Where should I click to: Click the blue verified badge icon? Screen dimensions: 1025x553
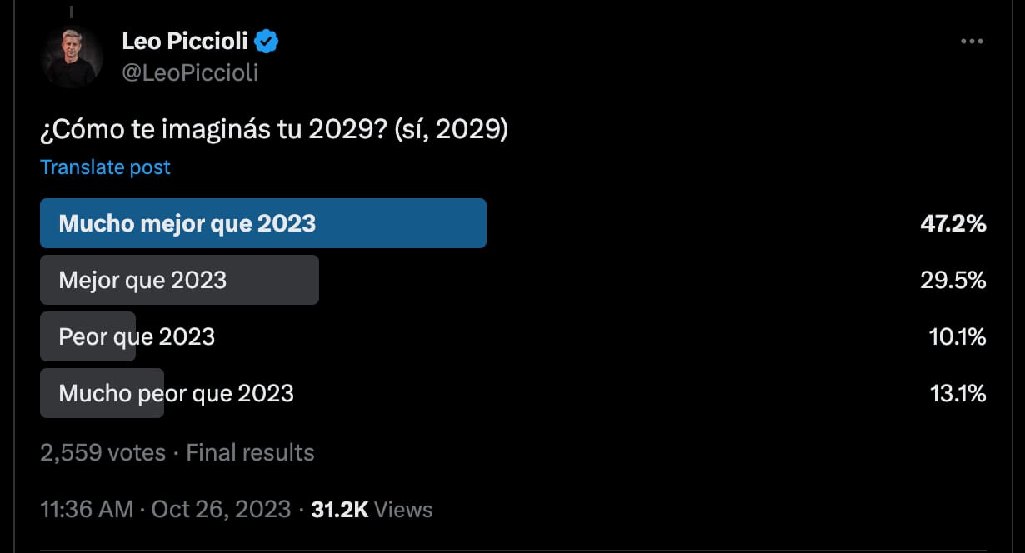click(x=267, y=40)
